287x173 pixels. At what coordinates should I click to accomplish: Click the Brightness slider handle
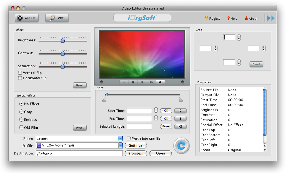click(63, 40)
